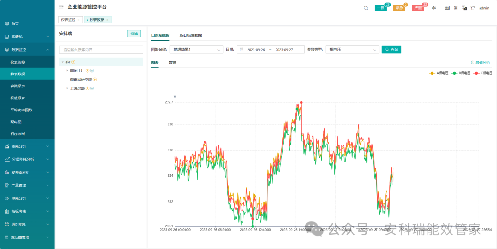Click the B相电压 minimum point marker at the chart bottom

tap(253, 226)
